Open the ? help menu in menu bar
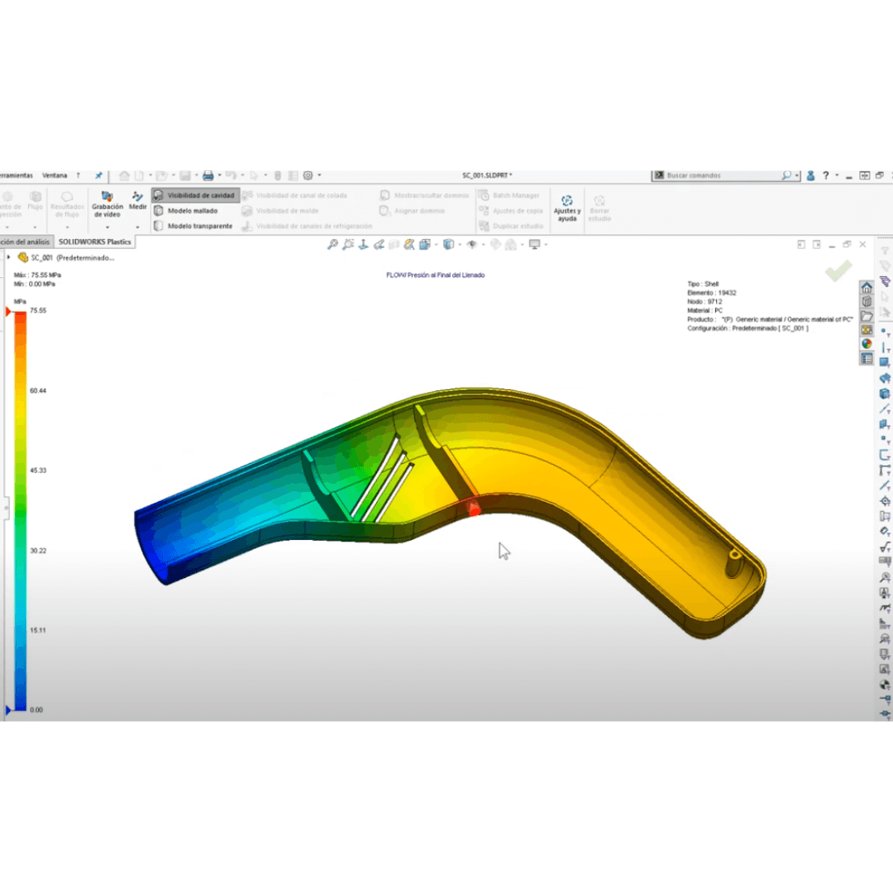The image size is (893, 893). tap(78, 175)
